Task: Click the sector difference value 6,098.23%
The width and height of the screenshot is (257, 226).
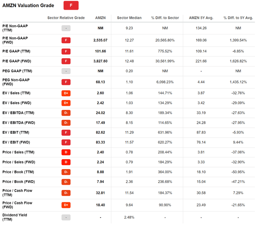Action: 165,82
